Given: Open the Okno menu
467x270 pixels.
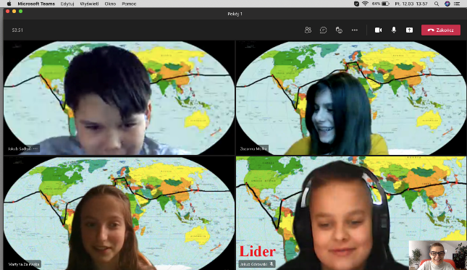Looking at the screenshot, I should 110,4.
